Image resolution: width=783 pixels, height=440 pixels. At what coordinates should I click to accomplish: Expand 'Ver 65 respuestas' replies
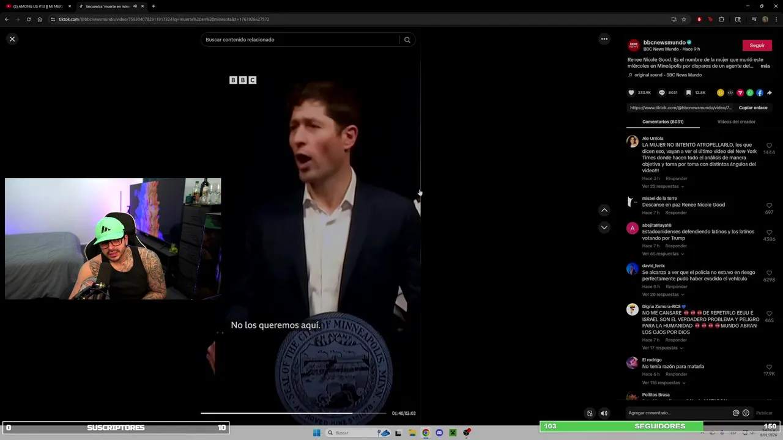pos(663,254)
